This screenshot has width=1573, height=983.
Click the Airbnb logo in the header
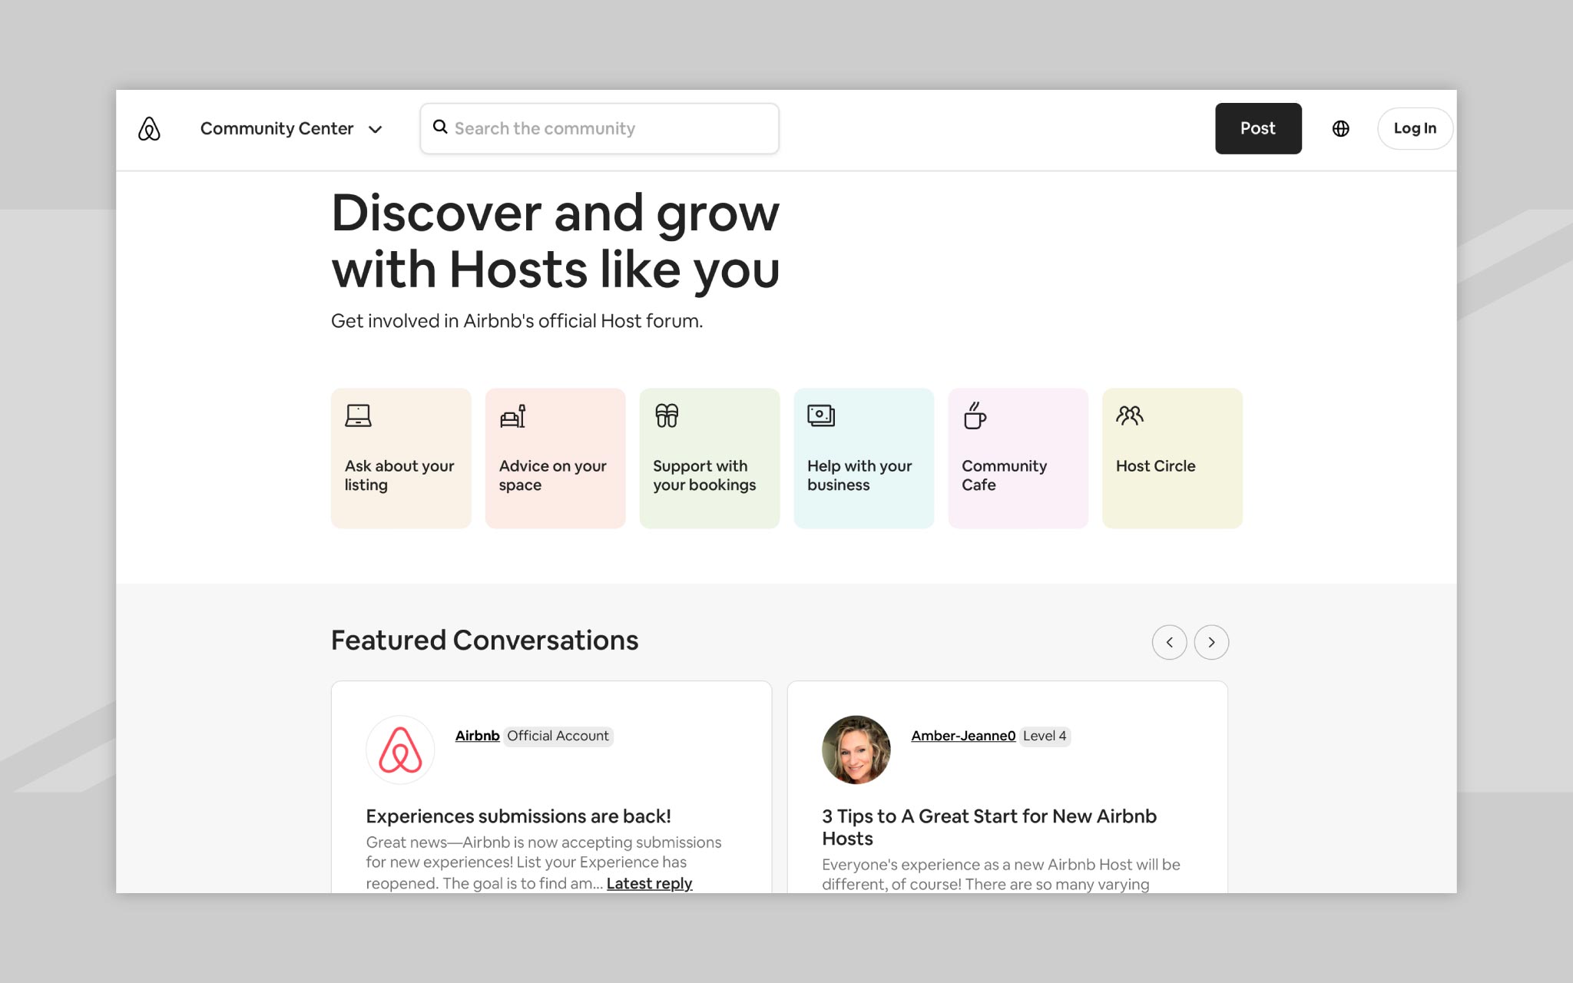click(x=150, y=128)
